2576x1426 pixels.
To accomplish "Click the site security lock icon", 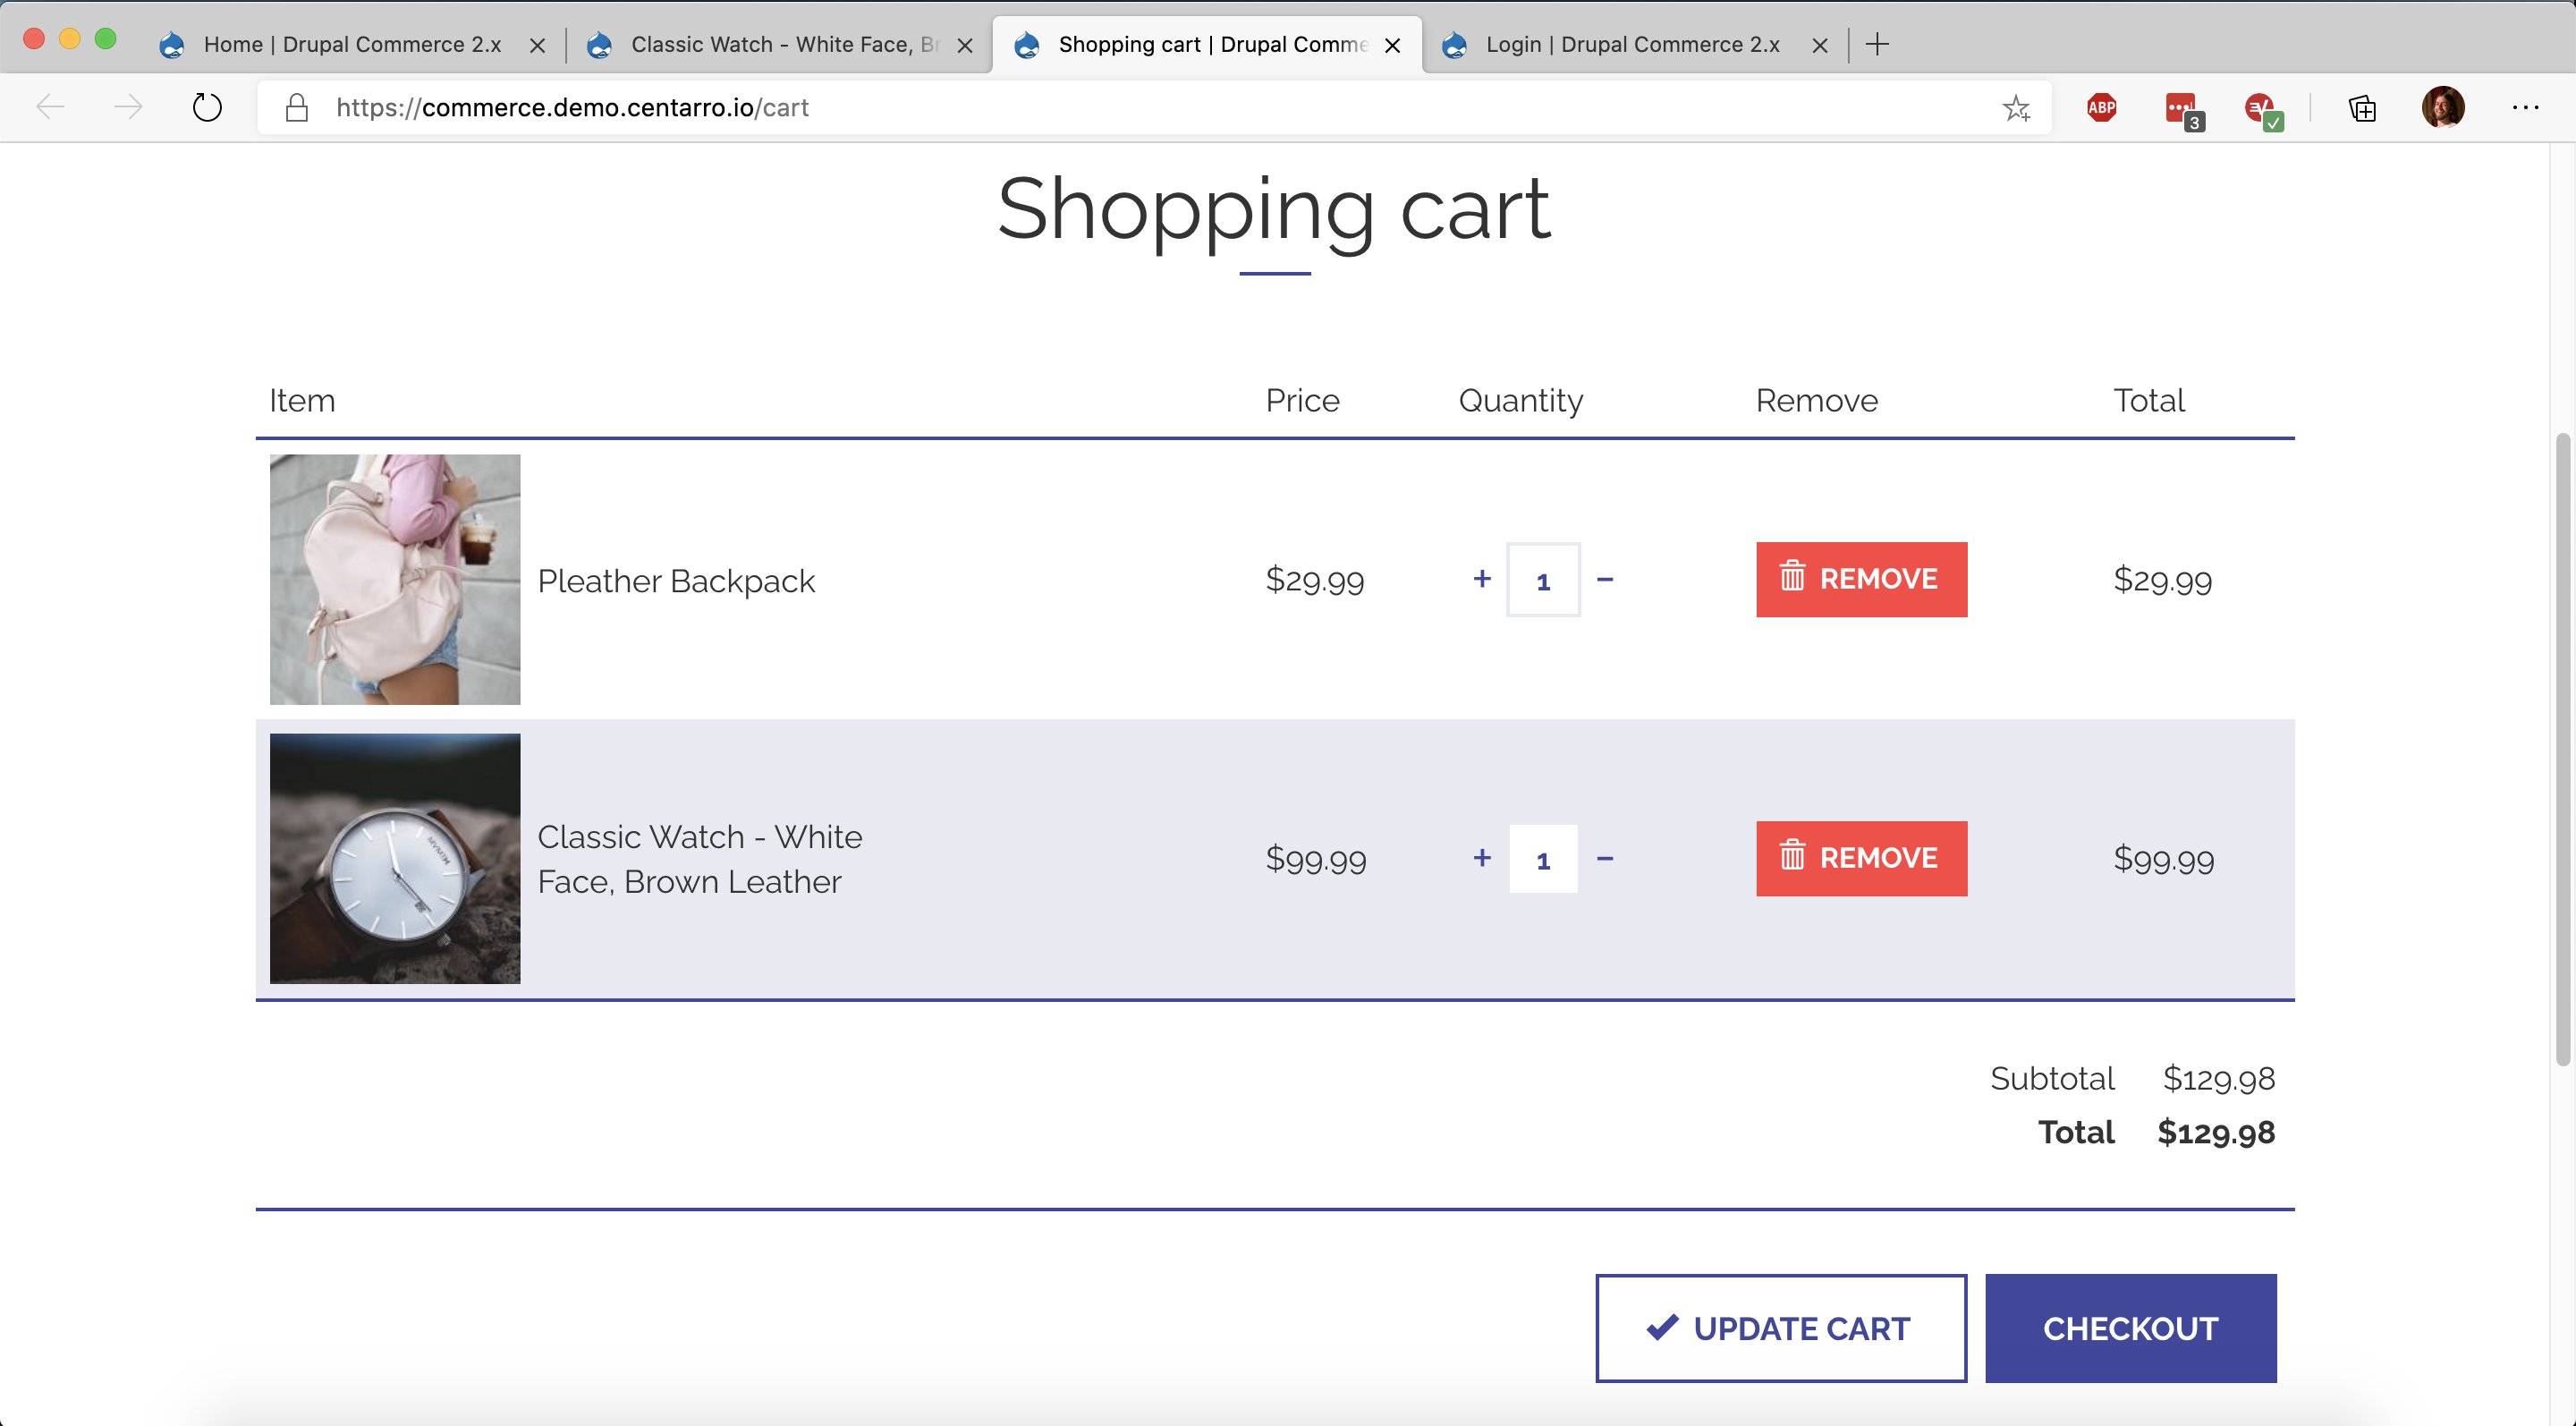I will coord(296,107).
